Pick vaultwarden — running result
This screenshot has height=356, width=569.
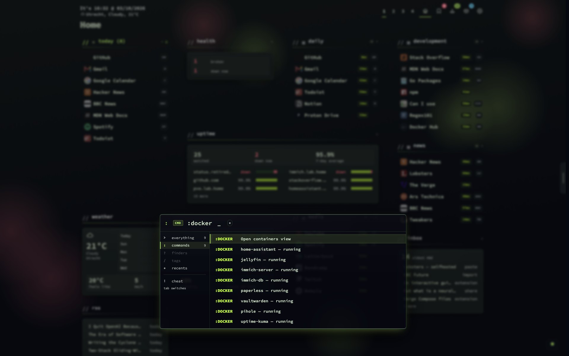click(x=308, y=301)
